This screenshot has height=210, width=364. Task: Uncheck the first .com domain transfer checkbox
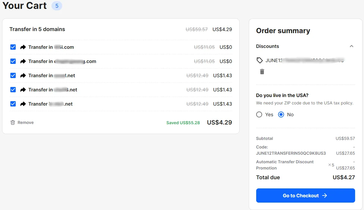click(13, 47)
